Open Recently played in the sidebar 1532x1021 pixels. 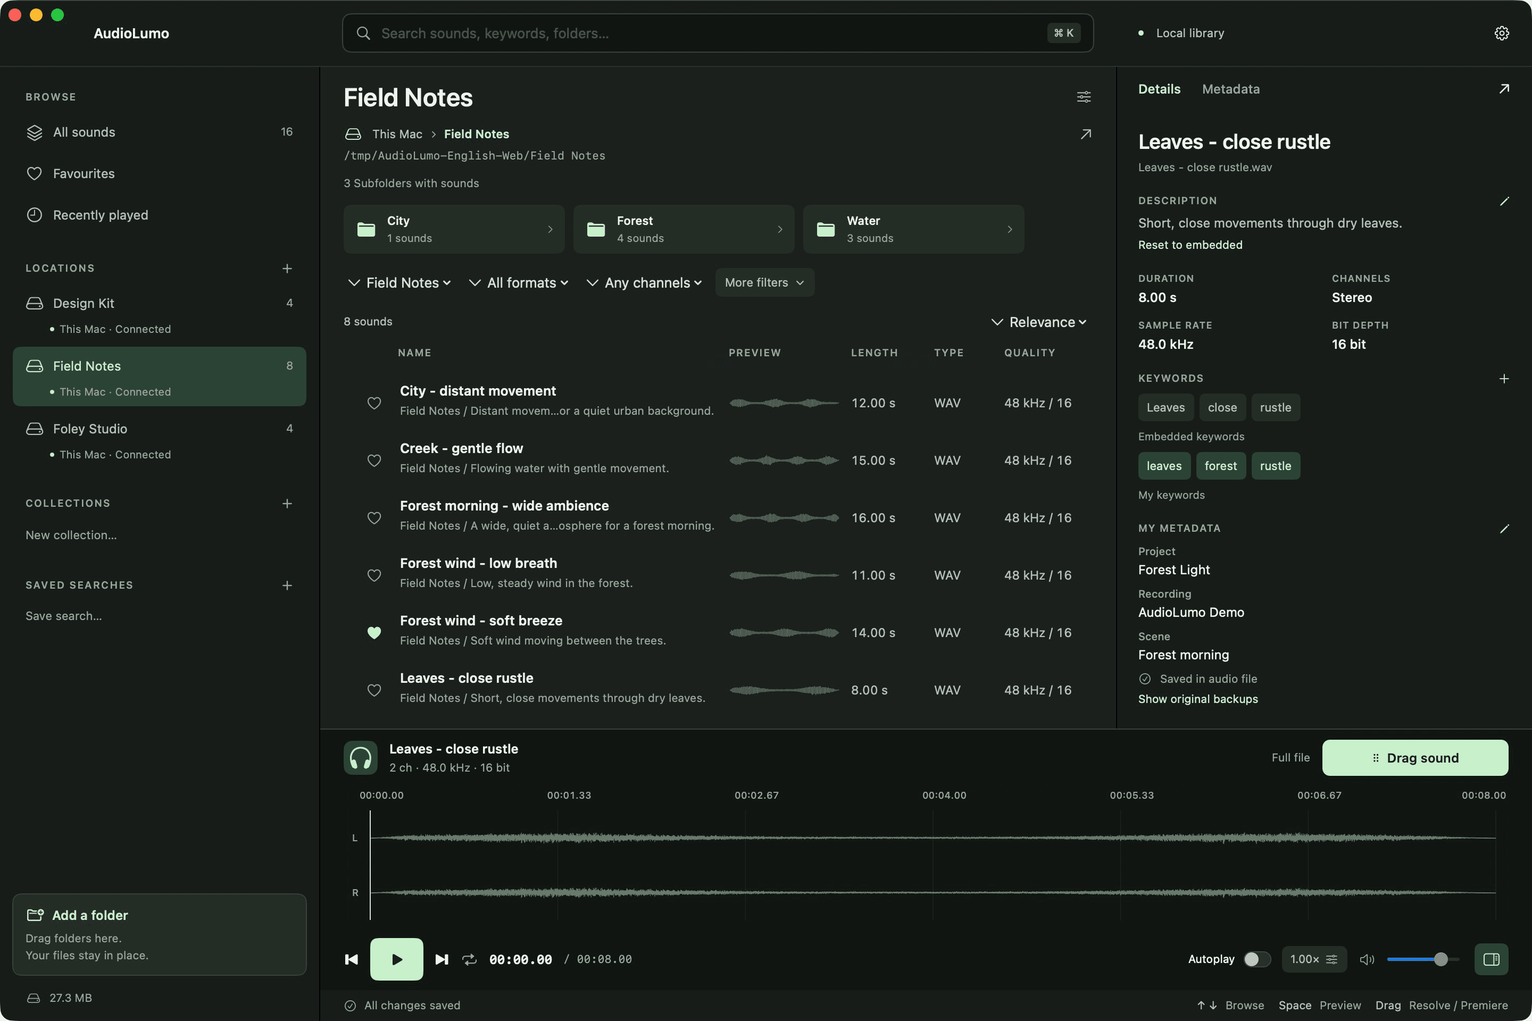(x=160, y=215)
